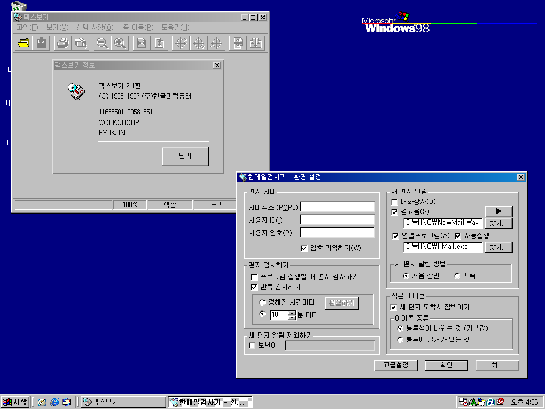Toggle the 자동실행 checkbox

click(458, 236)
